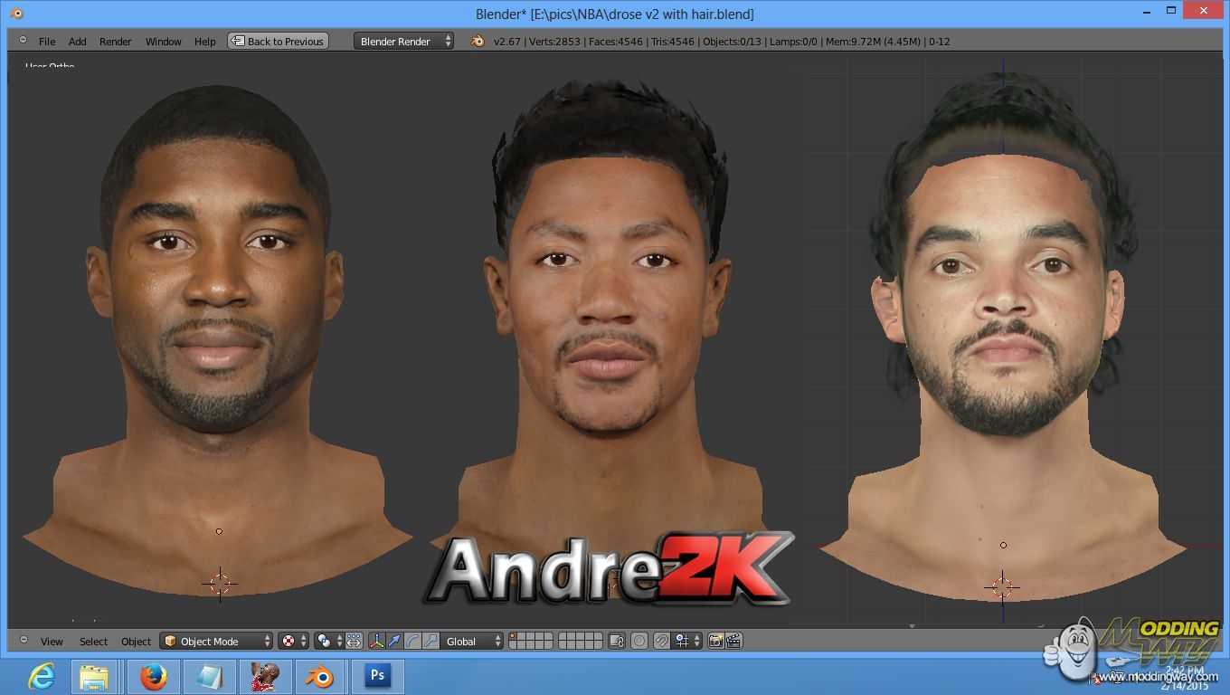Select the scale manipulator icon
The height and width of the screenshot is (695, 1230).
pyautogui.click(x=430, y=641)
